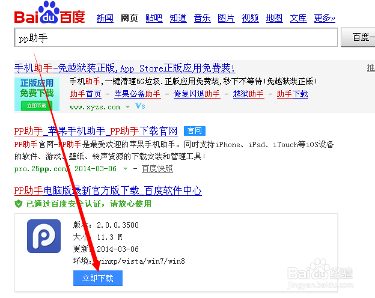Click the pro.25pp.com URL text
Screen dimensions: 375x298
[41, 169]
